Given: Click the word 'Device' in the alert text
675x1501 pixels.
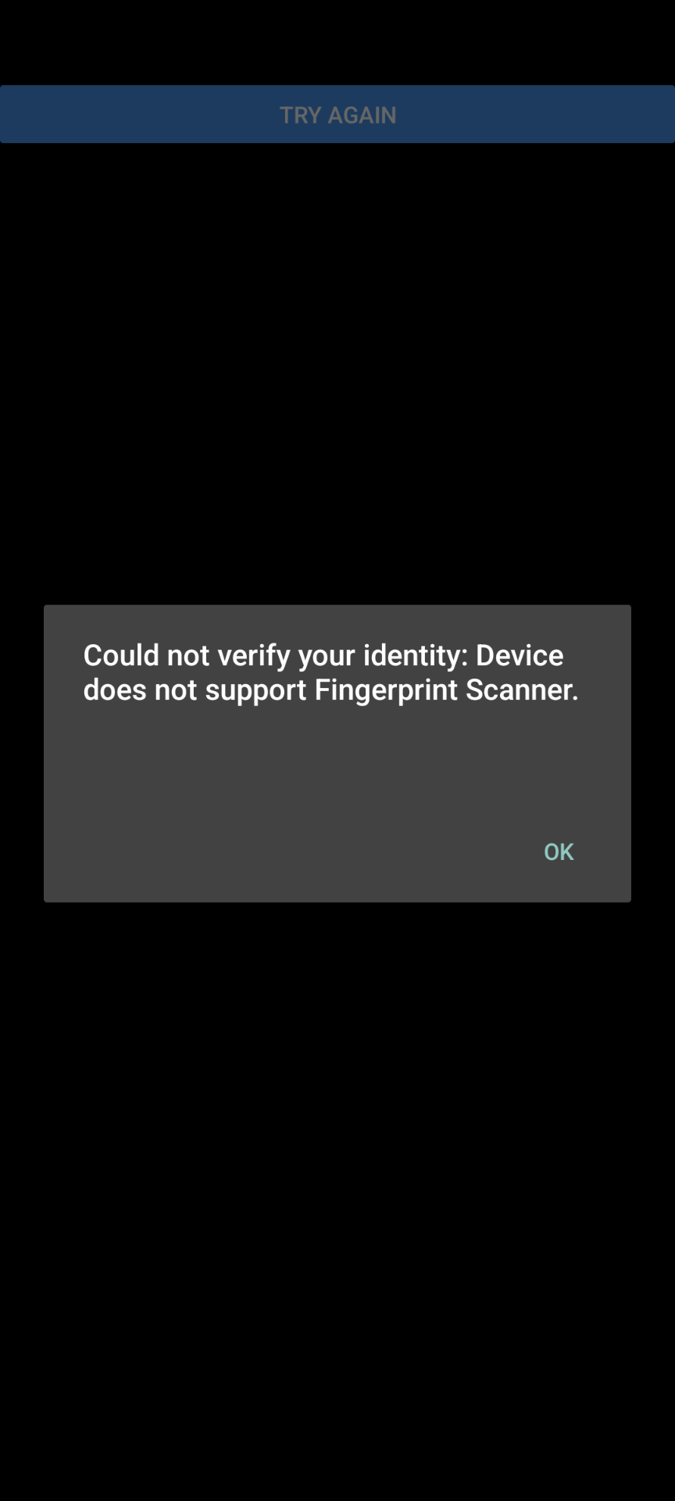Looking at the screenshot, I should [520, 655].
